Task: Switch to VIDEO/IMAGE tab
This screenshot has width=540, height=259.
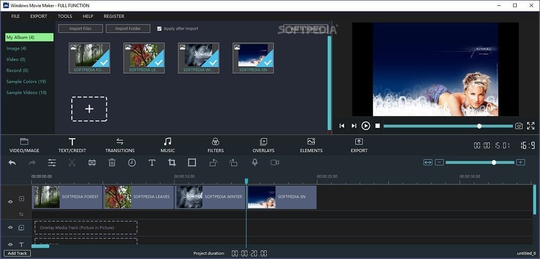Action: (24, 145)
